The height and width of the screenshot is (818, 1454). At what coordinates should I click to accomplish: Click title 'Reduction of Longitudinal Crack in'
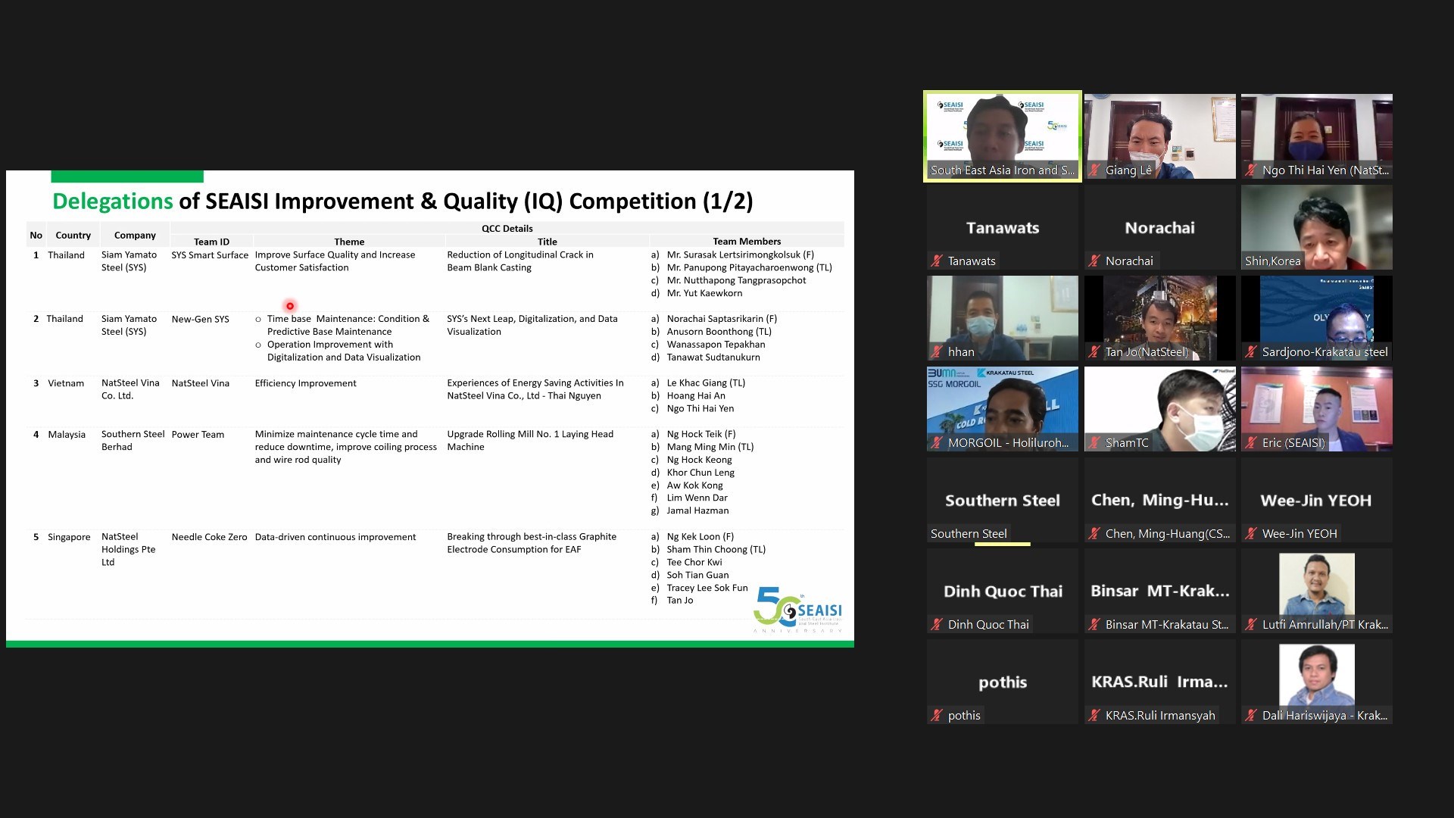pos(520,254)
